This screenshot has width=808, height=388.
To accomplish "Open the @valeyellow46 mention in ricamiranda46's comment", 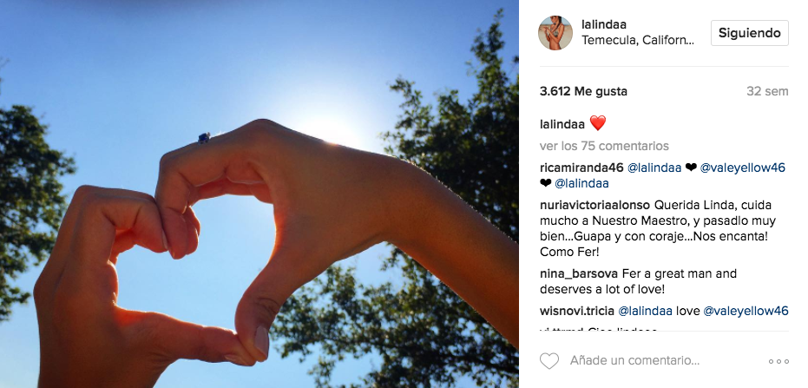I will [743, 168].
